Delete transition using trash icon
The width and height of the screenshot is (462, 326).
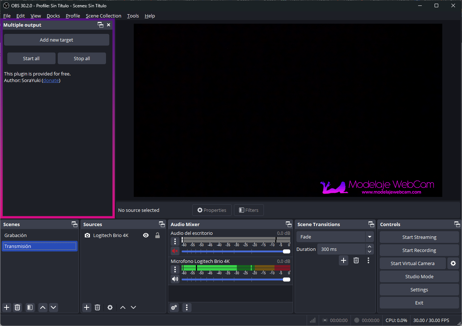click(356, 260)
